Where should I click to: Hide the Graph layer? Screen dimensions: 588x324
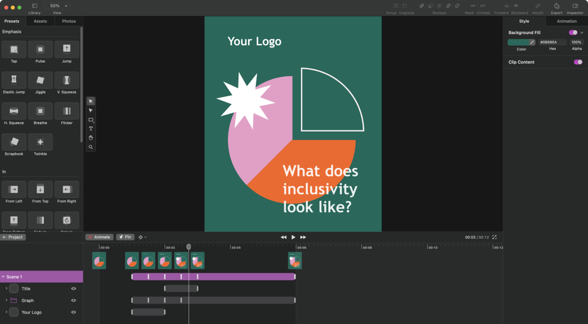click(73, 300)
